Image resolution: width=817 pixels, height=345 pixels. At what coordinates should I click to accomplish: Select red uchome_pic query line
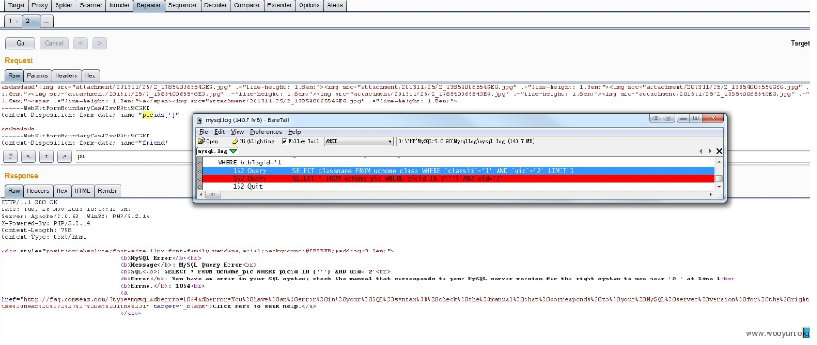(x=460, y=179)
